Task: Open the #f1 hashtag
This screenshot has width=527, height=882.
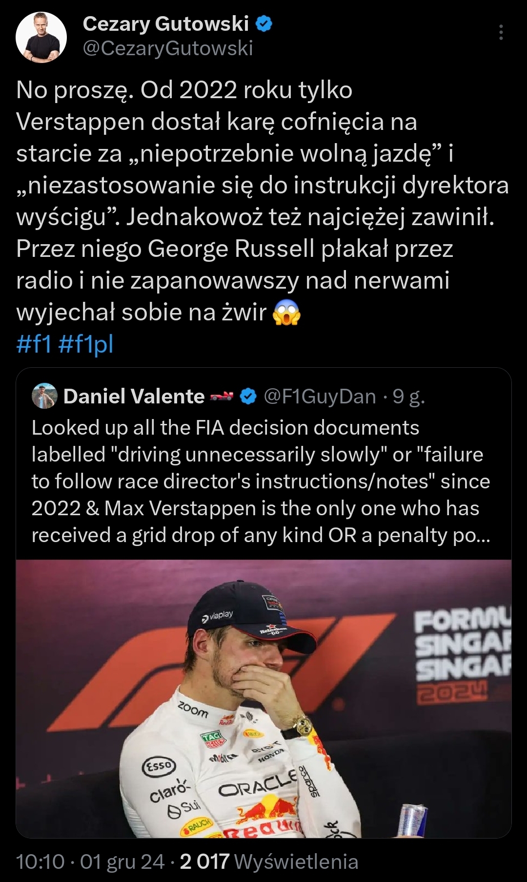Action: (34, 343)
